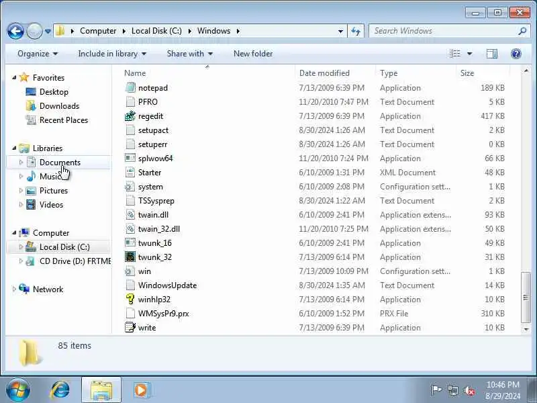Click the file list scrollbar thumb
Image resolution: width=537 pixels, height=403 pixels.
pyautogui.click(x=526, y=298)
